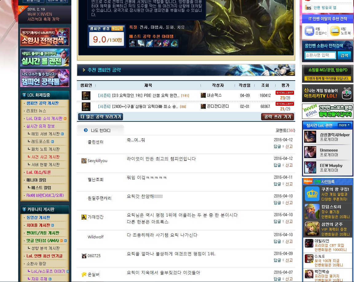Screen dimensions: 354x282
Task: Open 덧글 인터뷰 (AMA) in sidebar
Action: click(x=42, y=241)
